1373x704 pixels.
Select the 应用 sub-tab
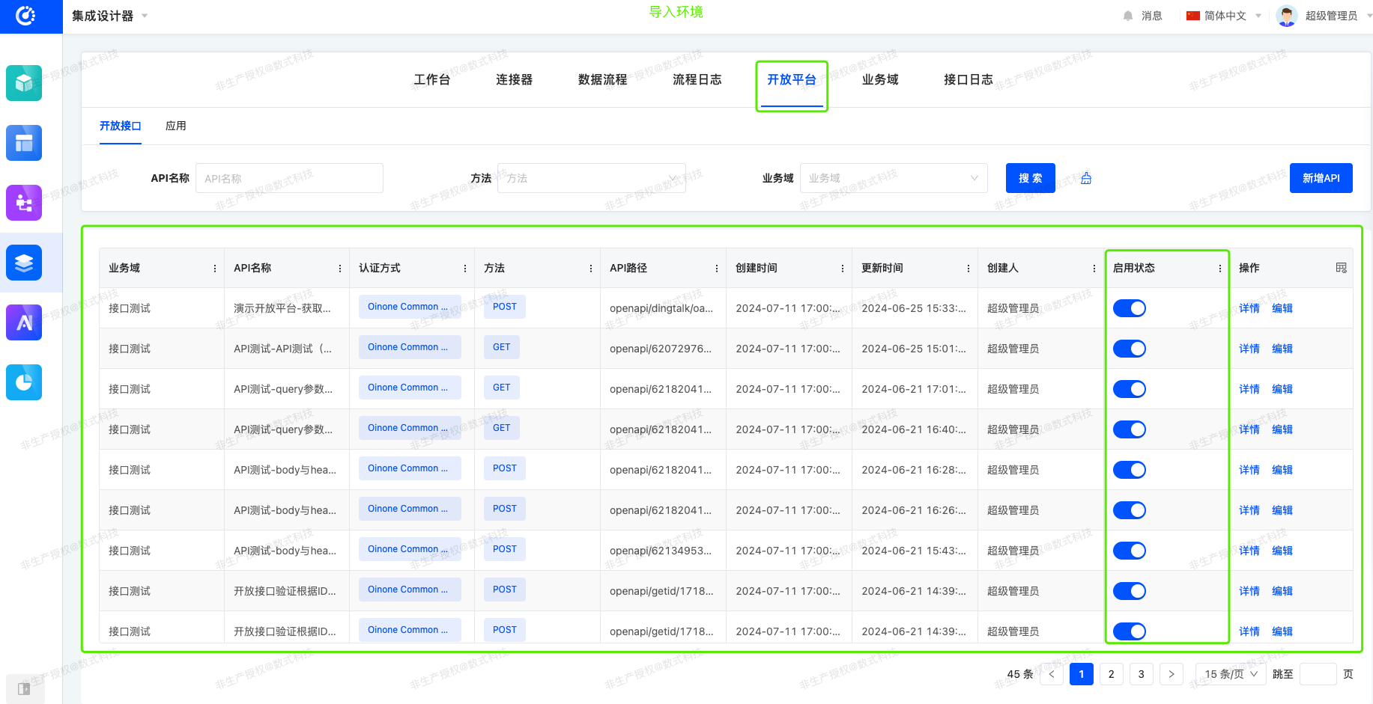click(x=176, y=126)
